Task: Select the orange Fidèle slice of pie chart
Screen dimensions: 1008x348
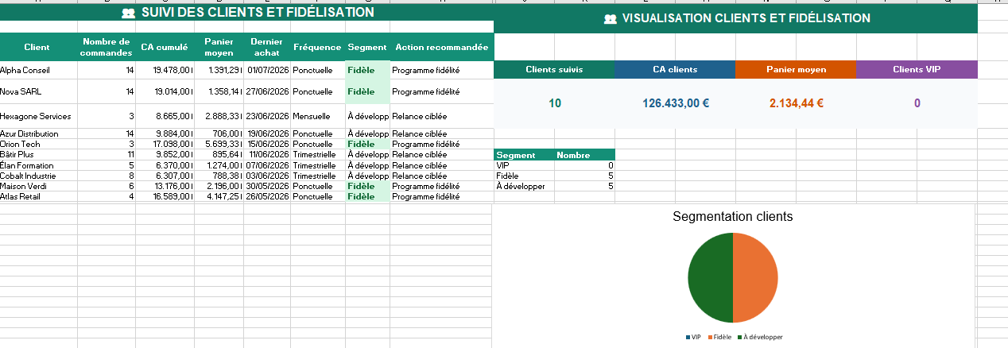Action: (754, 277)
